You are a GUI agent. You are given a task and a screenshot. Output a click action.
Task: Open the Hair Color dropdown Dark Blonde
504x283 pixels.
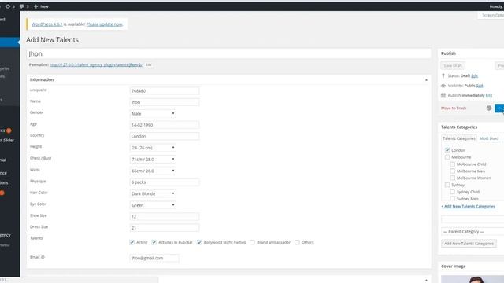[x=153, y=193]
